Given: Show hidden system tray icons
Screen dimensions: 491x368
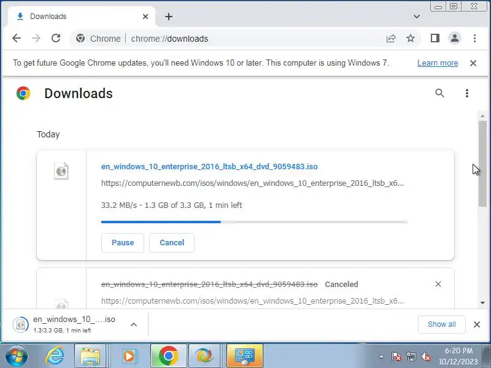Looking at the screenshot, I should [381, 356].
